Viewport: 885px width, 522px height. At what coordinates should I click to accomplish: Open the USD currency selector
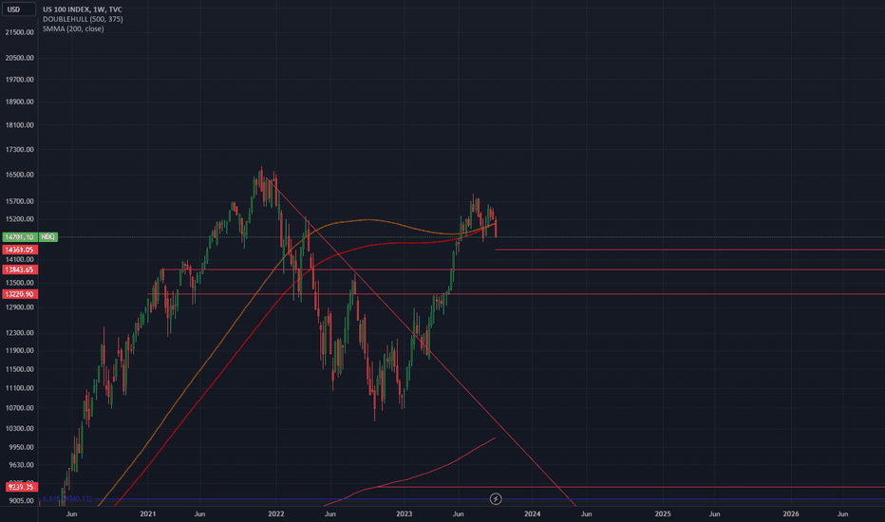point(19,9)
